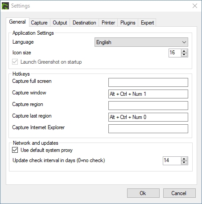This screenshot has width=202, height=204.
Task: Open the Plugins tab
Action: click(128, 23)
